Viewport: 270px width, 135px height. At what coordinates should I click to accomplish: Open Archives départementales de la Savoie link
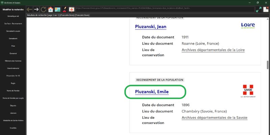pyautogui.click(x=214, y=117)
